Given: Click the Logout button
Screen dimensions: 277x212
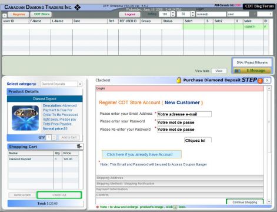Looking at the screenshot, I should click(x=130, y=14).
